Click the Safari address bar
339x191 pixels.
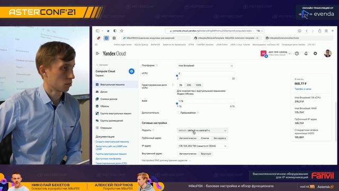pos(215,31)
